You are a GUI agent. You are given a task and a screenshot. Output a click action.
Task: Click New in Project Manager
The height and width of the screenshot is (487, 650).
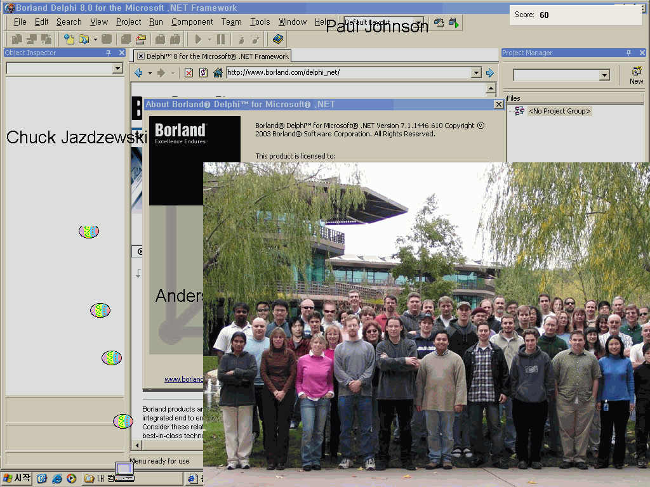pyautogui.click(x=636, y=75)
